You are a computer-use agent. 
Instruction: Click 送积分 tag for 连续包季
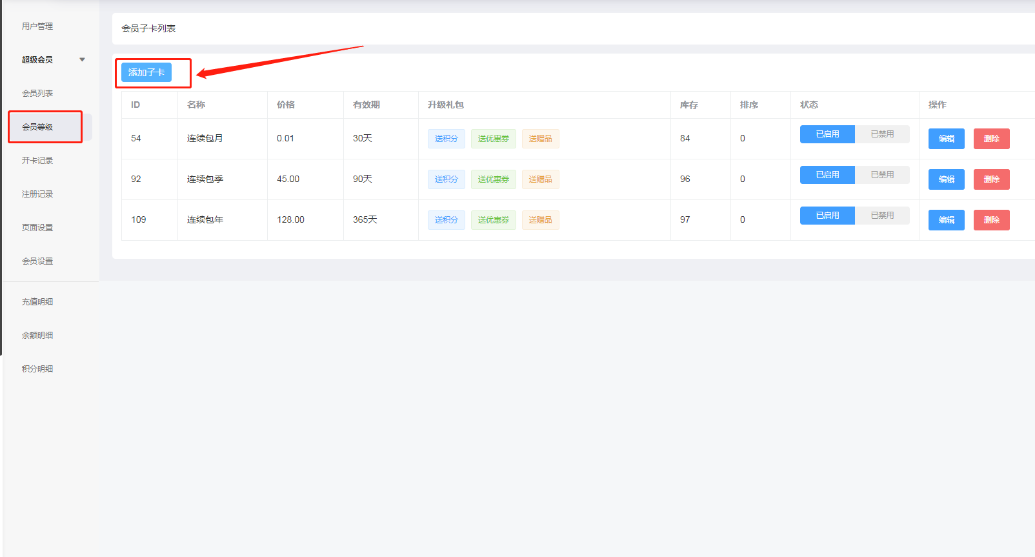[x=447, y=179]
